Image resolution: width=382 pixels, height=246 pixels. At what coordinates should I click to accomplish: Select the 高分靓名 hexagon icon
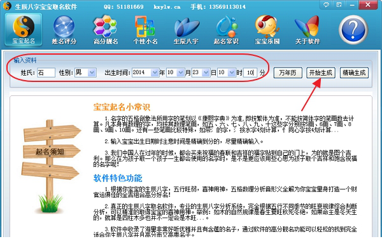106,30
